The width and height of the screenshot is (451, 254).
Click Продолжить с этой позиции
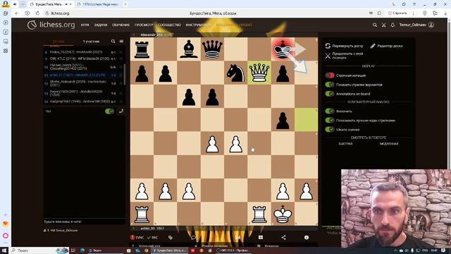pyautogui.click(x=345, y=56)
